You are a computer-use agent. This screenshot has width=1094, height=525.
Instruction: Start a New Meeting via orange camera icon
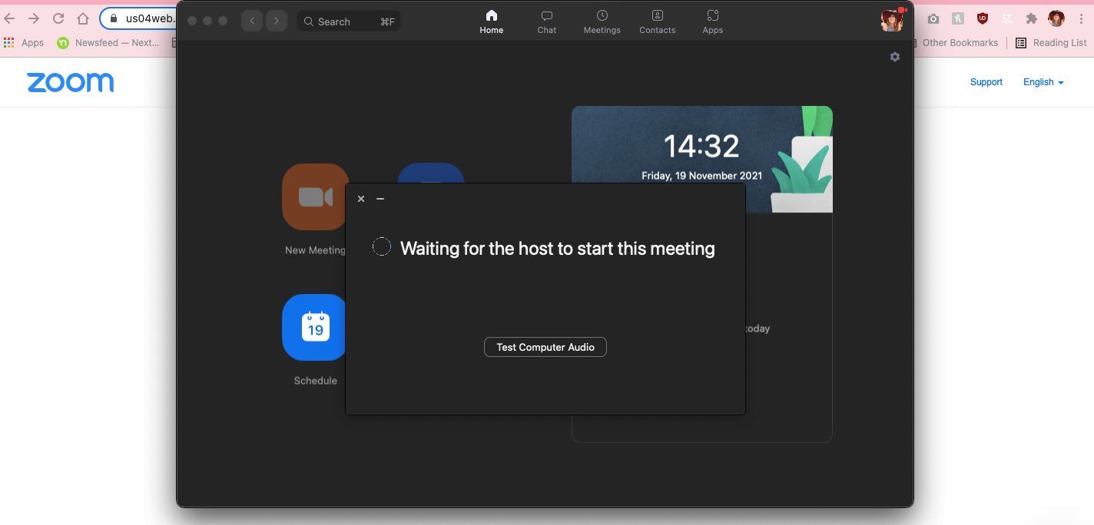[315, 196]
